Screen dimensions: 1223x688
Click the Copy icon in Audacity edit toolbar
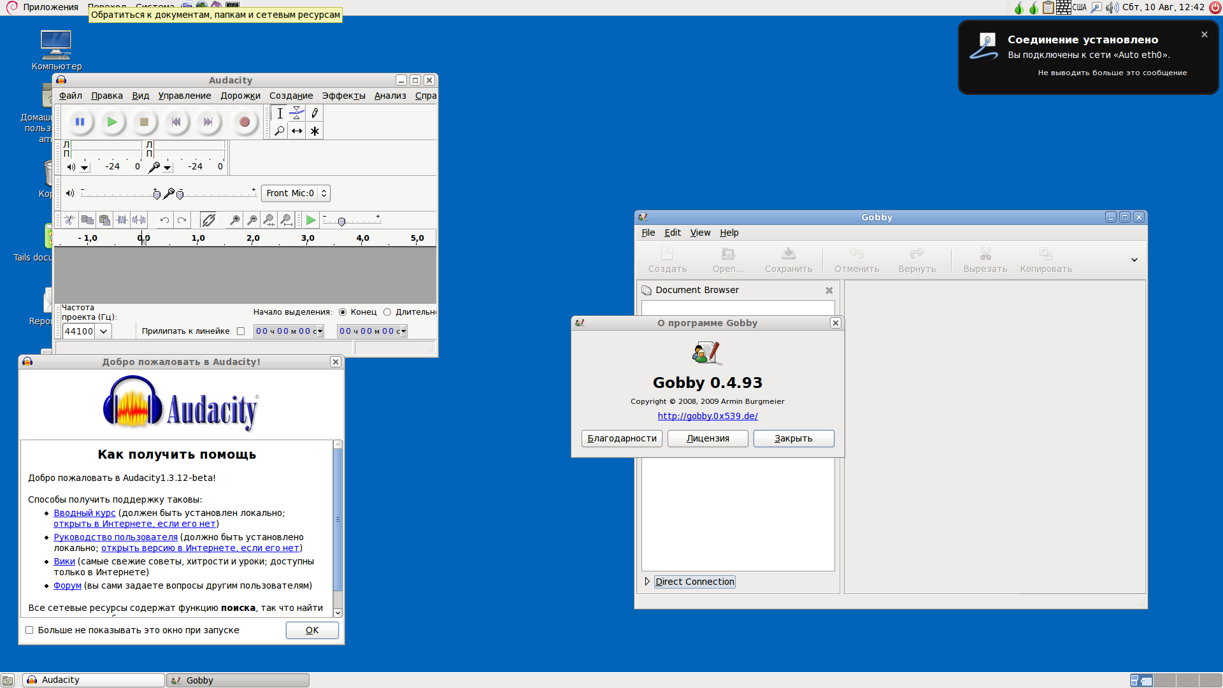(x=87, y=220)
